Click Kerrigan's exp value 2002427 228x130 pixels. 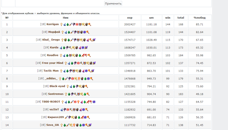130,24
